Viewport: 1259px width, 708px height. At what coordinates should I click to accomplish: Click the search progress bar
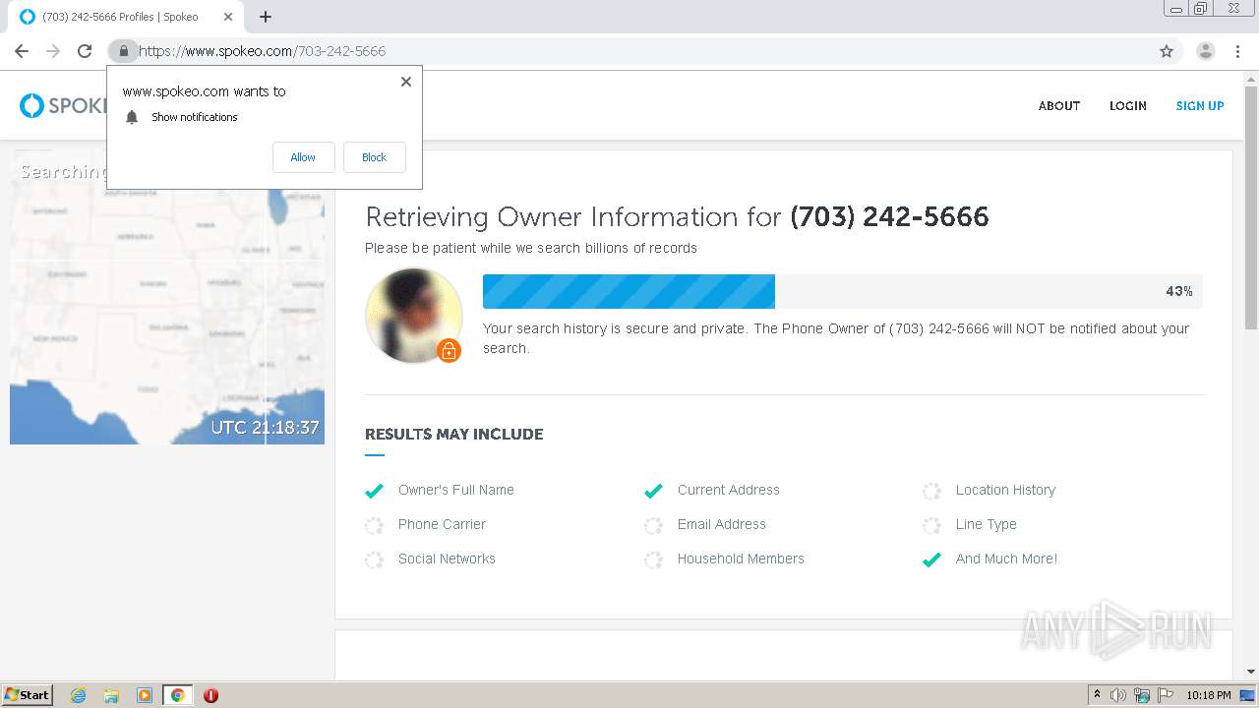point(842,291)
